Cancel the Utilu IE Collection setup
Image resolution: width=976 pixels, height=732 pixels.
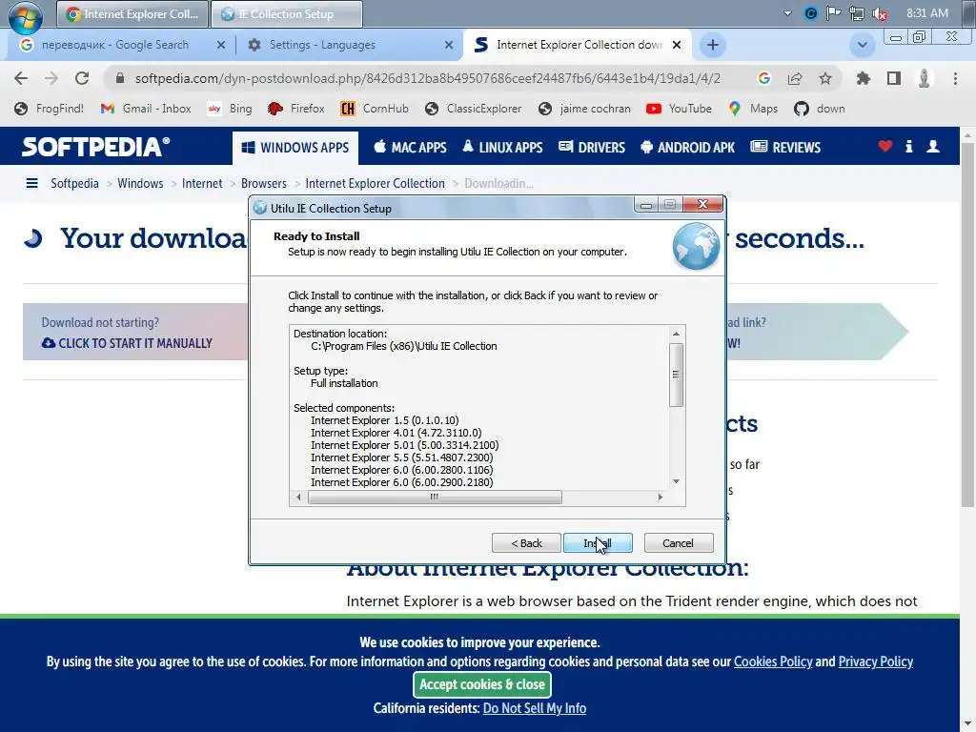tap(678, 542)
